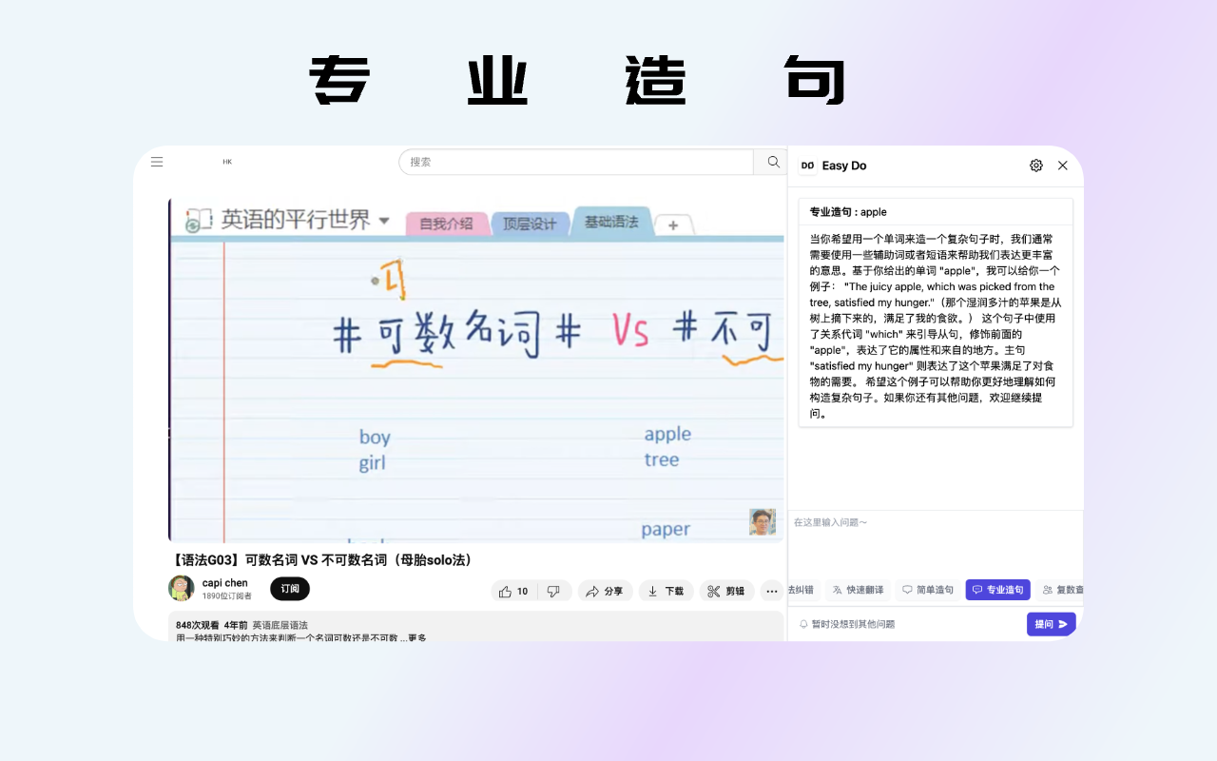Add a new notebook tab with plus
1217x761 pixels.
tap(673, 225)
